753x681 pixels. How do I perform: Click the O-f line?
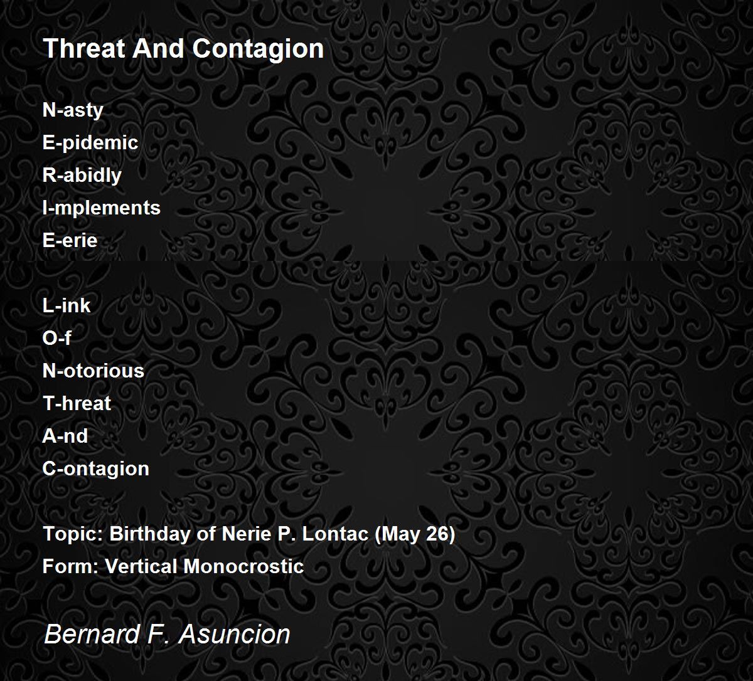click(x=56, y=339)
